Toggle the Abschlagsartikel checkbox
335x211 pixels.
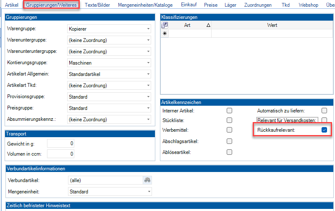click(x=229, y=141)
